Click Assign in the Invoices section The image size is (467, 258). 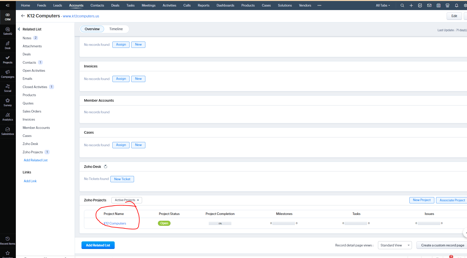(121, 79)
